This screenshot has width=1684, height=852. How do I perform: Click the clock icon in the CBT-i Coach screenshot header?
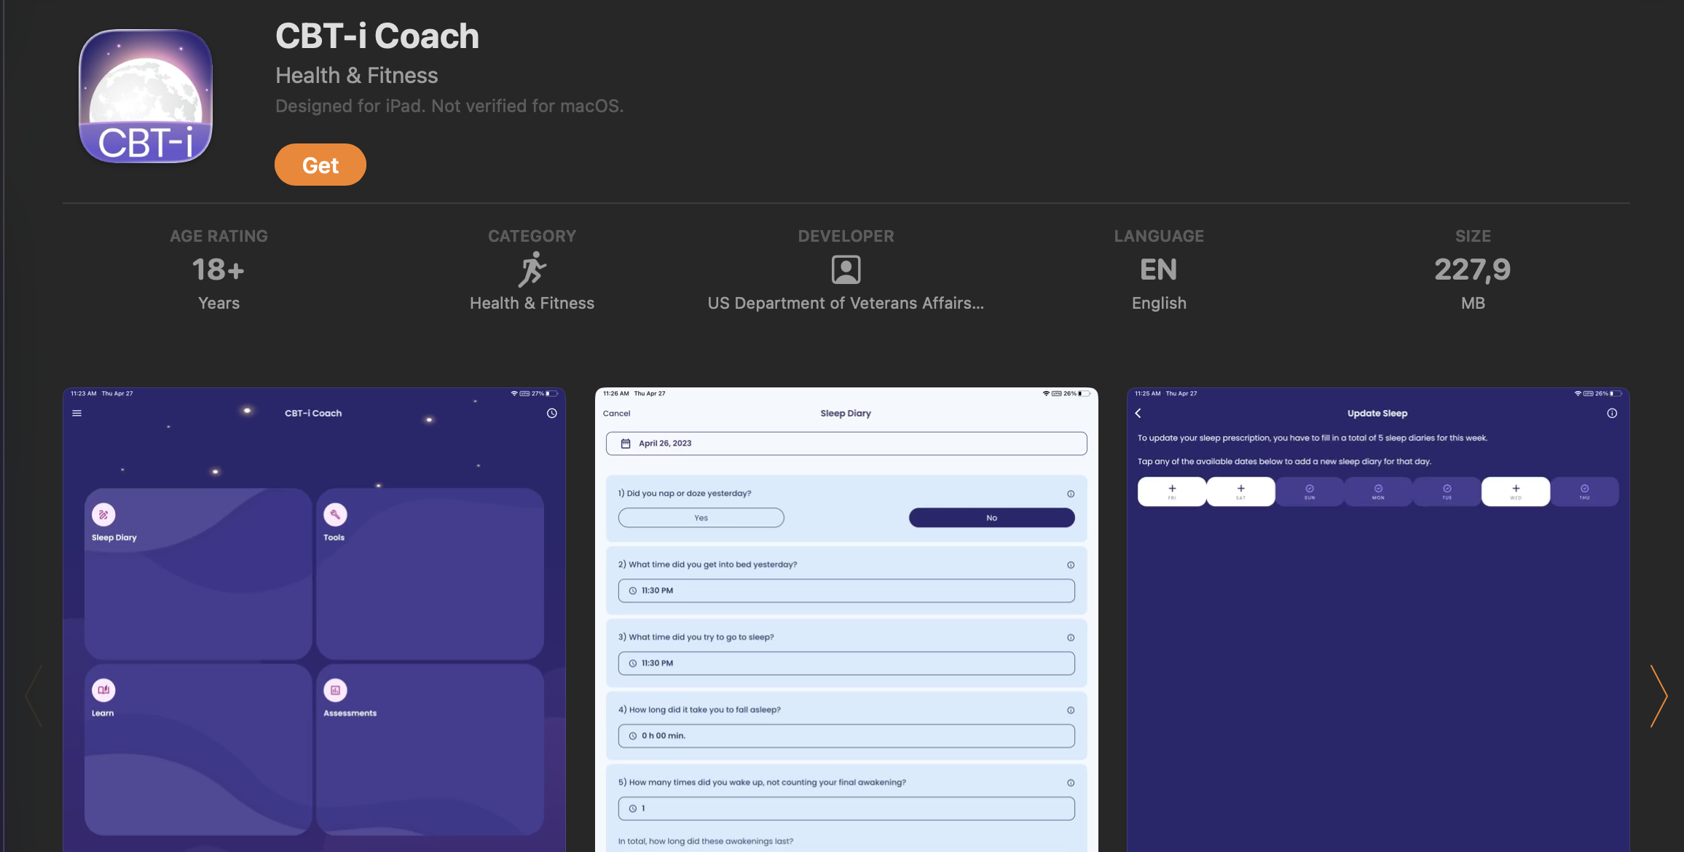552,413
